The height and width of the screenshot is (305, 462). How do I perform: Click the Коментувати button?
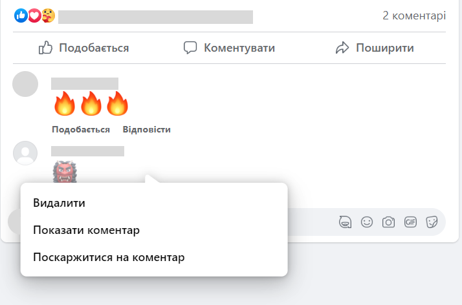coord(230,48)
